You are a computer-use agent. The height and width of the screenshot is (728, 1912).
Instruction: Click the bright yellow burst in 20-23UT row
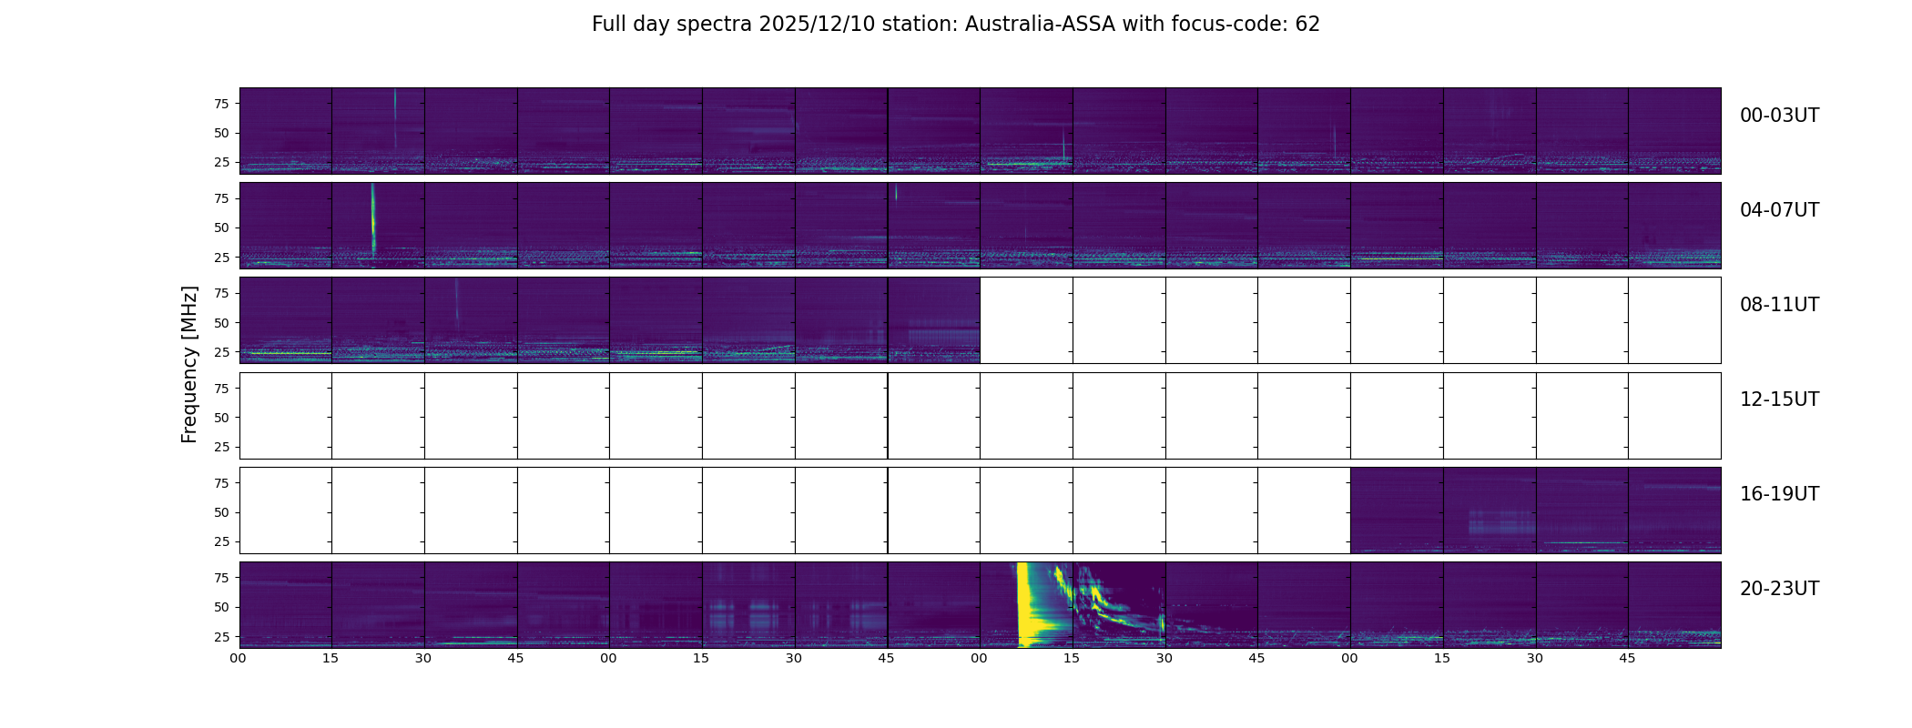click(1026, 604)
